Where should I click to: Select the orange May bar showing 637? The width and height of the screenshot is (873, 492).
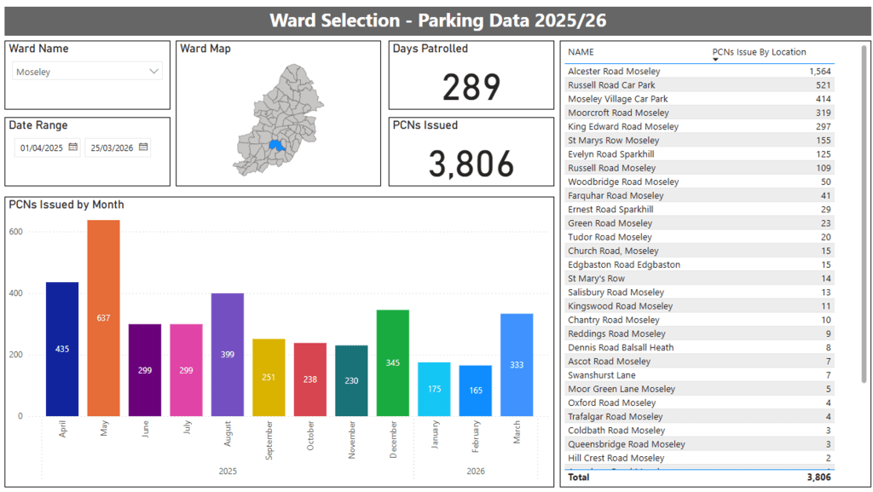(x=103, y=318)
